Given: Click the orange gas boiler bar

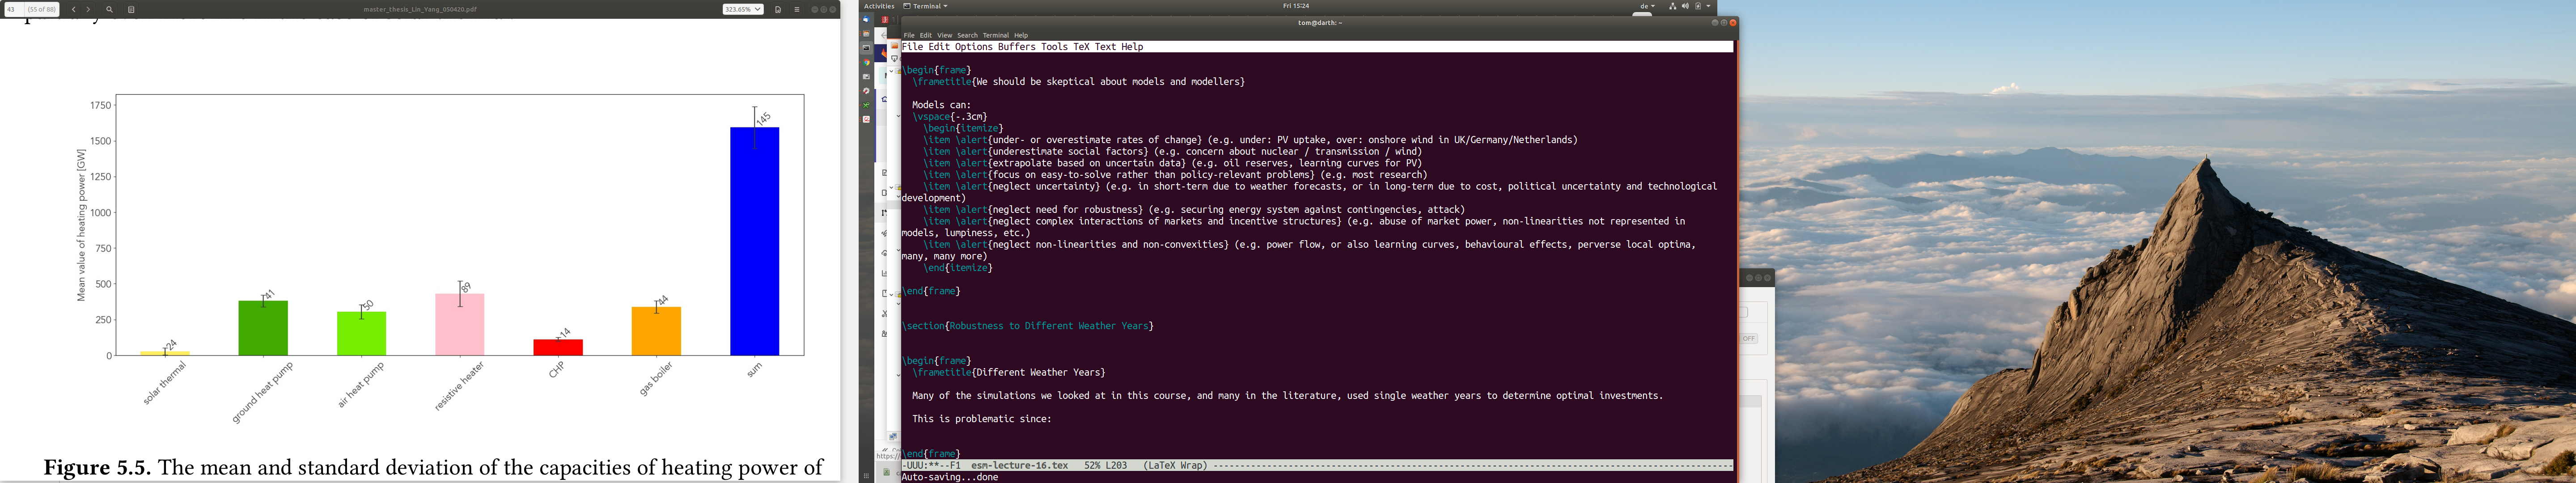Looking at the screenshot, I should click(x=656, y=331).
